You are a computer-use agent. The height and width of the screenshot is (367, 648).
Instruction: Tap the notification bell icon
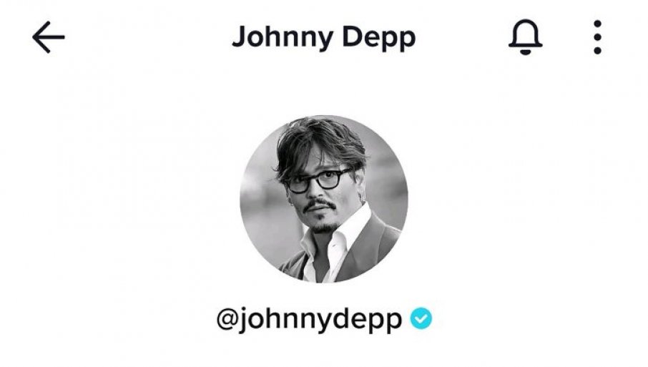[525, 37]
